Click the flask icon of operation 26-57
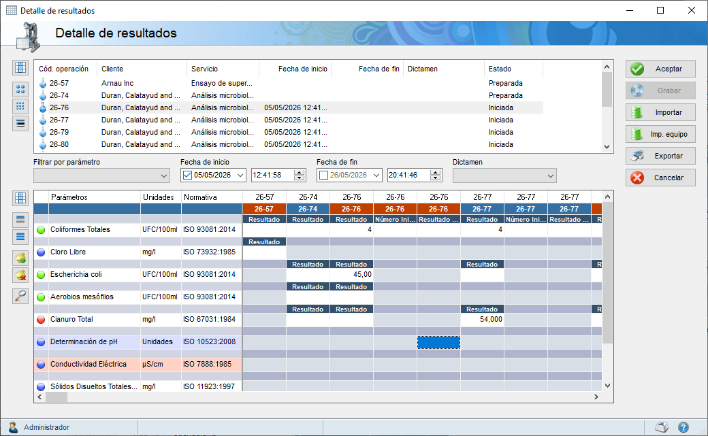708x436 pixels. click(43, 83)
